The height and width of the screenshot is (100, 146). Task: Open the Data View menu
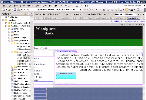[x=58, y=6]
